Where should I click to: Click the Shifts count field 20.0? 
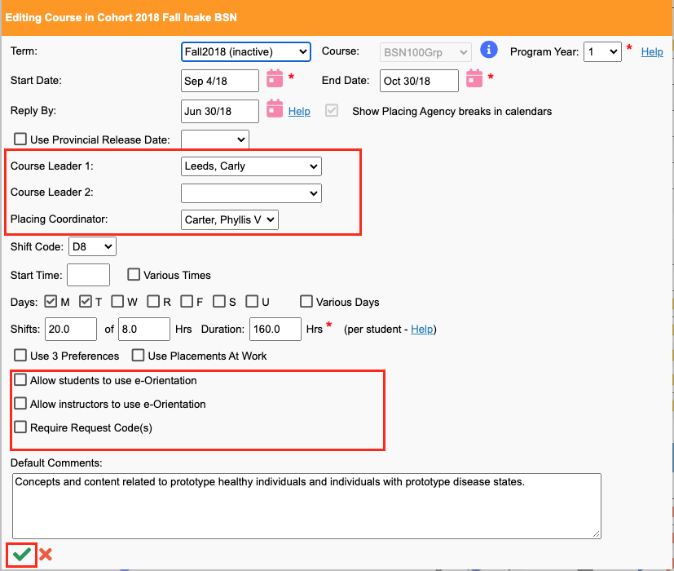tap(71, 330)
